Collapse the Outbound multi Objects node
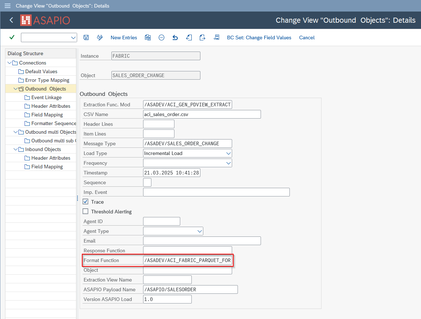 click(x=15, y=132)
